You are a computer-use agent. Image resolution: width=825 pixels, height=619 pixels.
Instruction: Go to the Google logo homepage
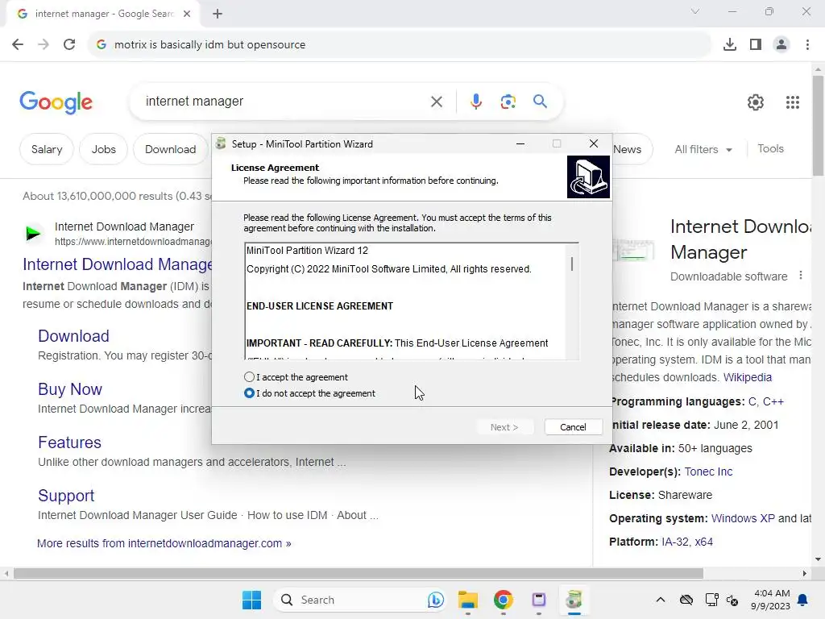tap(56, 102)
